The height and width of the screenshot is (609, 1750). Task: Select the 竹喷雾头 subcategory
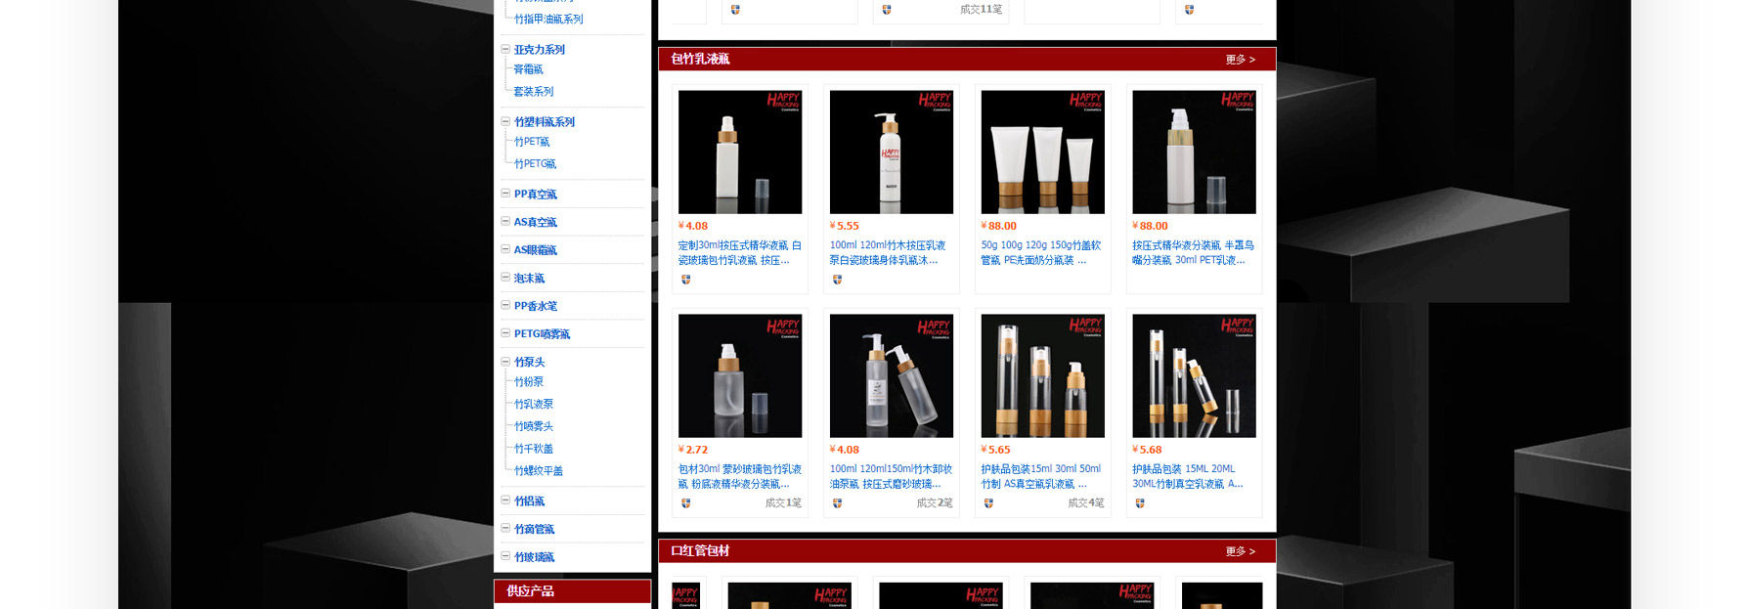534,426
